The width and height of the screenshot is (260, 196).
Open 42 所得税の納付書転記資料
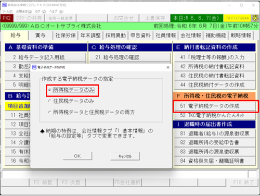(215, 66)
